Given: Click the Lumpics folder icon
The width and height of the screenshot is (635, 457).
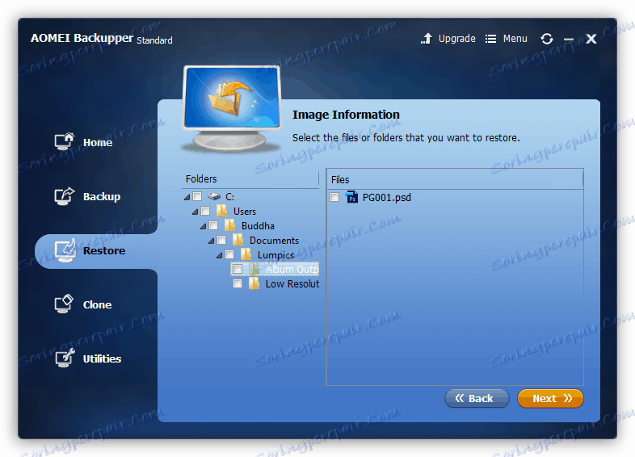Looking at the screenshot, I should point(246,254).
